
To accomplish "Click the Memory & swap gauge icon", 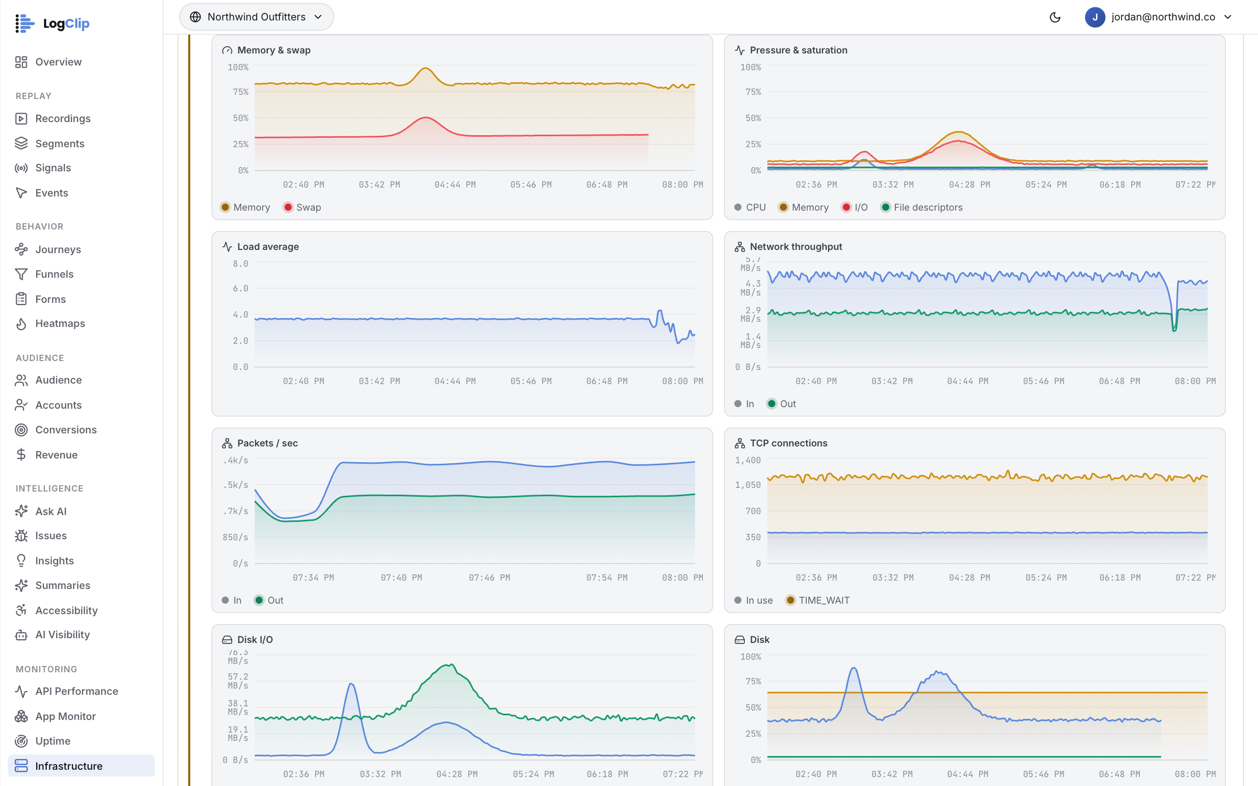I will click(227, 50).
